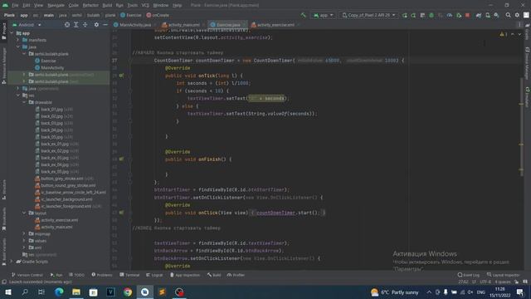This screenshot has width=531, height=299.
Task: Open File Explorer from the taskbar
Action: coord(76,292)
